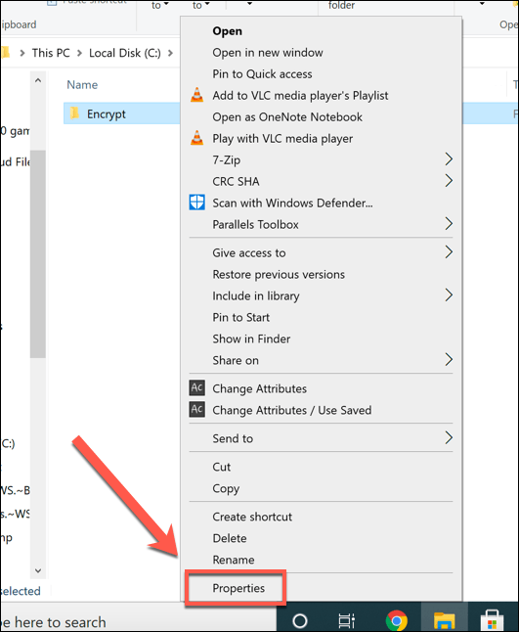The height and width of the screenshot is (632, 519).
Task: Open Task View on taskbar
Action: point(347,620)
